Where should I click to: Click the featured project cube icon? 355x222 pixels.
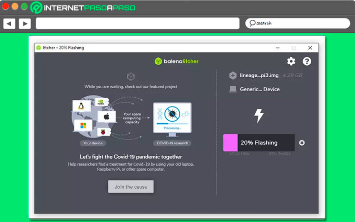click(x=131, y=76)
